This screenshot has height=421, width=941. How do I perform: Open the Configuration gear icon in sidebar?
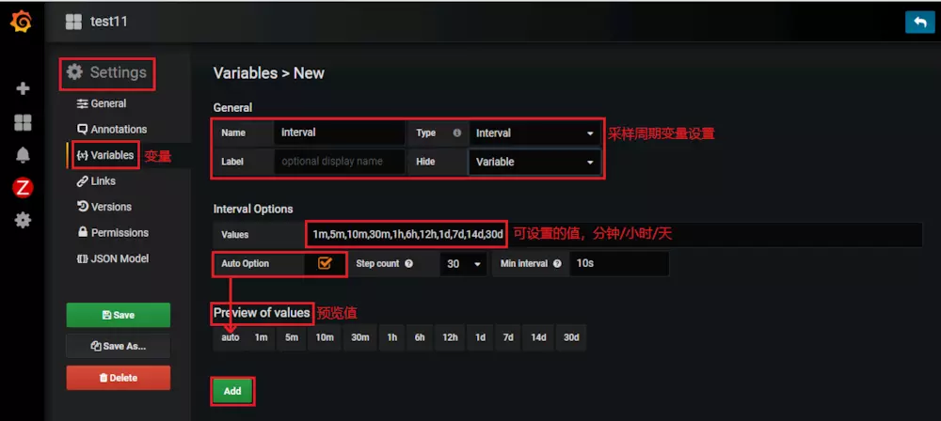[23, 221]
